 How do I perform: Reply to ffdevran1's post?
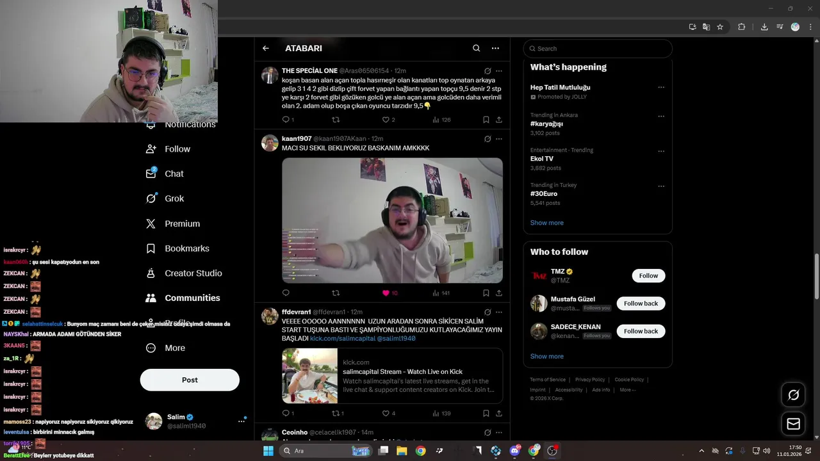pos(288,413)
